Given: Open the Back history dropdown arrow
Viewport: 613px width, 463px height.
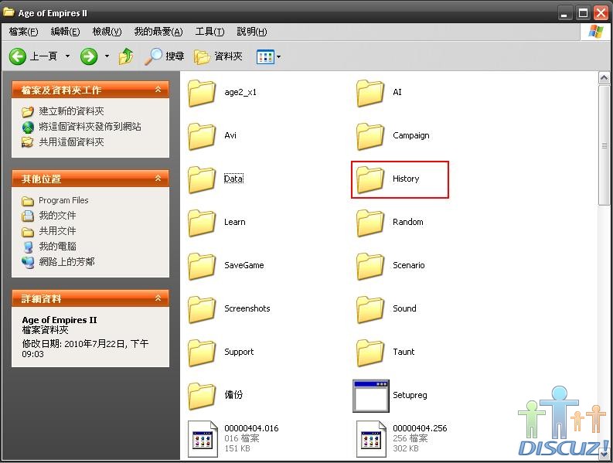Looking at the screenshot, I should [67, 56].
